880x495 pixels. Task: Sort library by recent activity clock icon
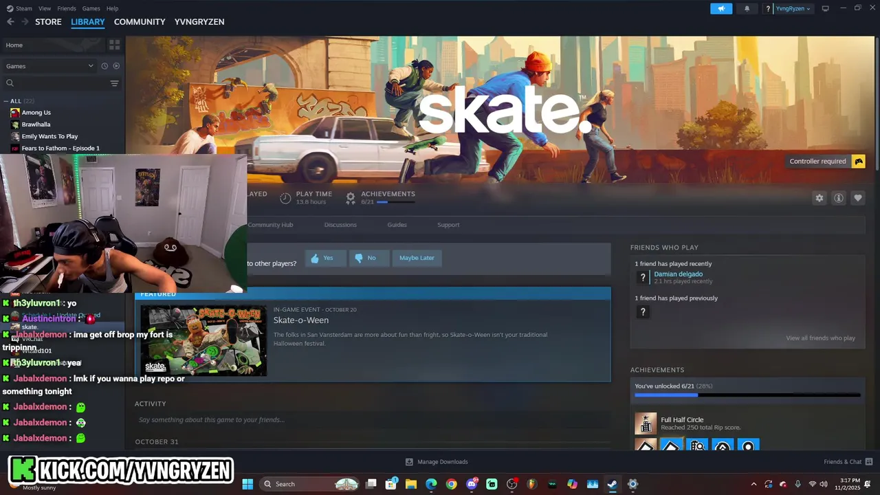(x=104, y=66)
